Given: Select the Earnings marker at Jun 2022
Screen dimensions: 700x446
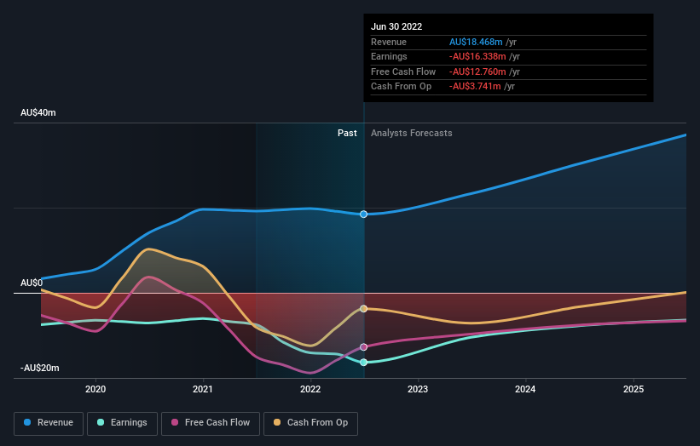Looking at the screenshot, I should [x=364, y=363].
